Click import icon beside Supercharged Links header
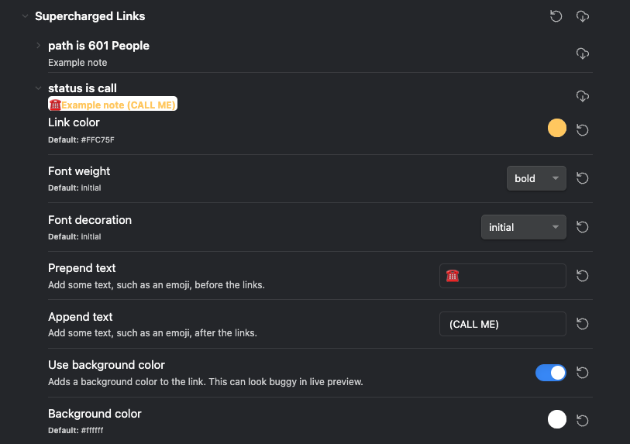The image size is (630, 444). (x=583, y=16)
